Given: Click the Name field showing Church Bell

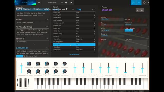Looking at the screenshot, I should [x=112, y=19].
